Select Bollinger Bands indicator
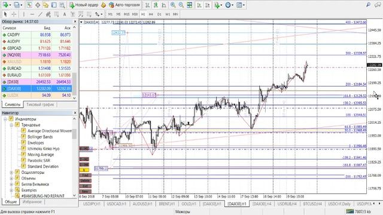383x215 pixels. point(40,137)
